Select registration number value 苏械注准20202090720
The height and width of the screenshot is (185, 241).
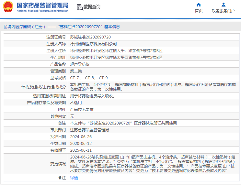(x=90, y=37)
